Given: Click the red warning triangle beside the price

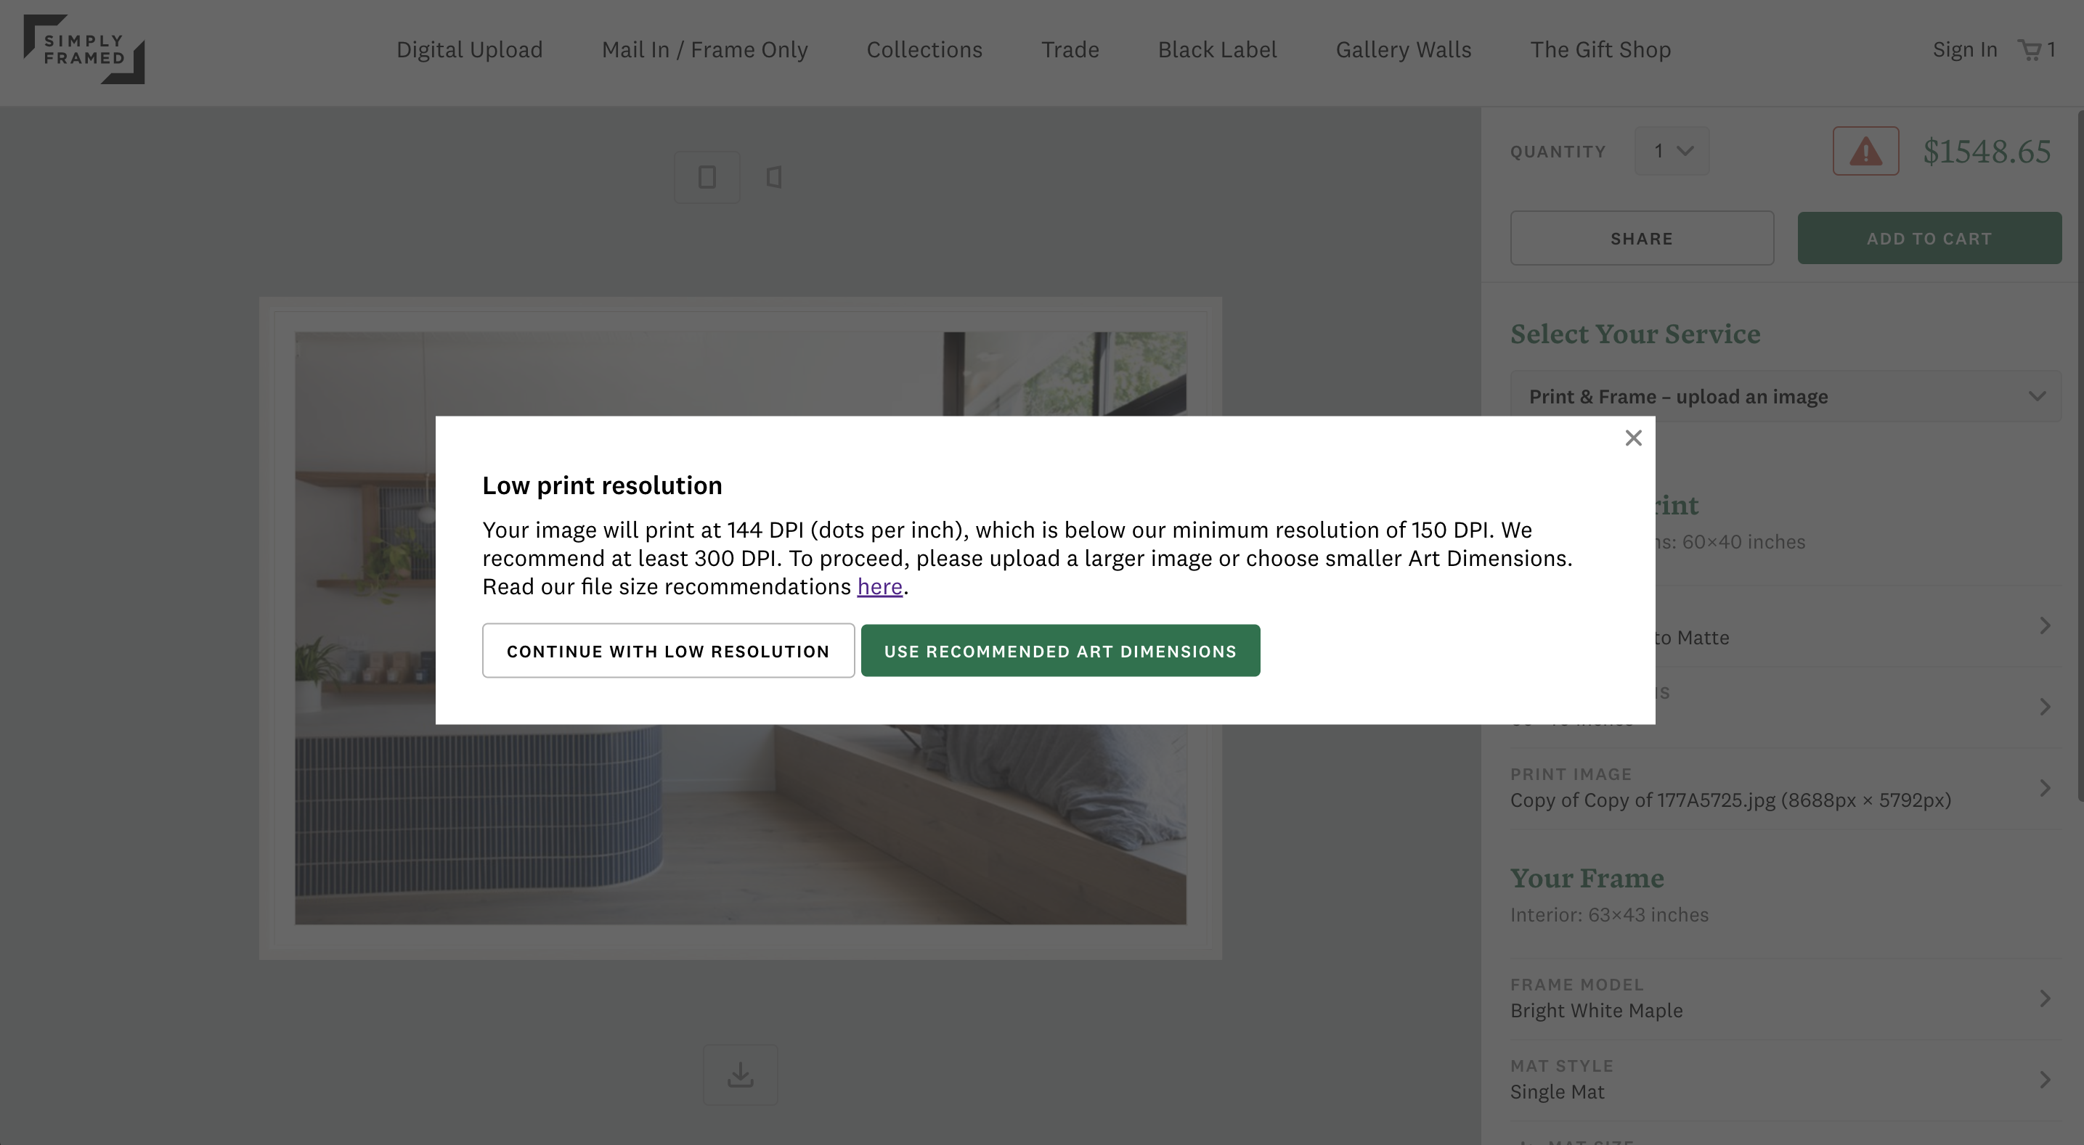Looking at the screenshot, I should (1865, 150).
